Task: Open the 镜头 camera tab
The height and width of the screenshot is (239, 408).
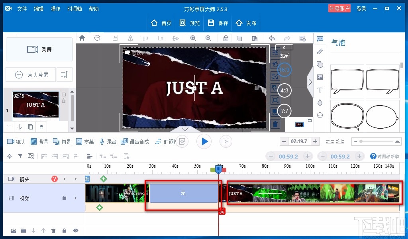Action: point(16,142)
